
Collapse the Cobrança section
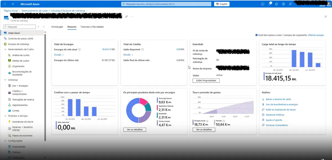pos(5,80)
